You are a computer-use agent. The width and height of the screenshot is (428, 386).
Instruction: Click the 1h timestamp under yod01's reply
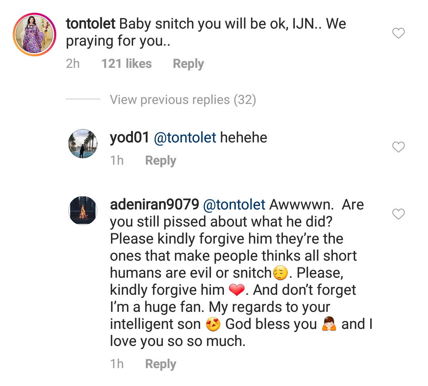click(x=117, y=161)
